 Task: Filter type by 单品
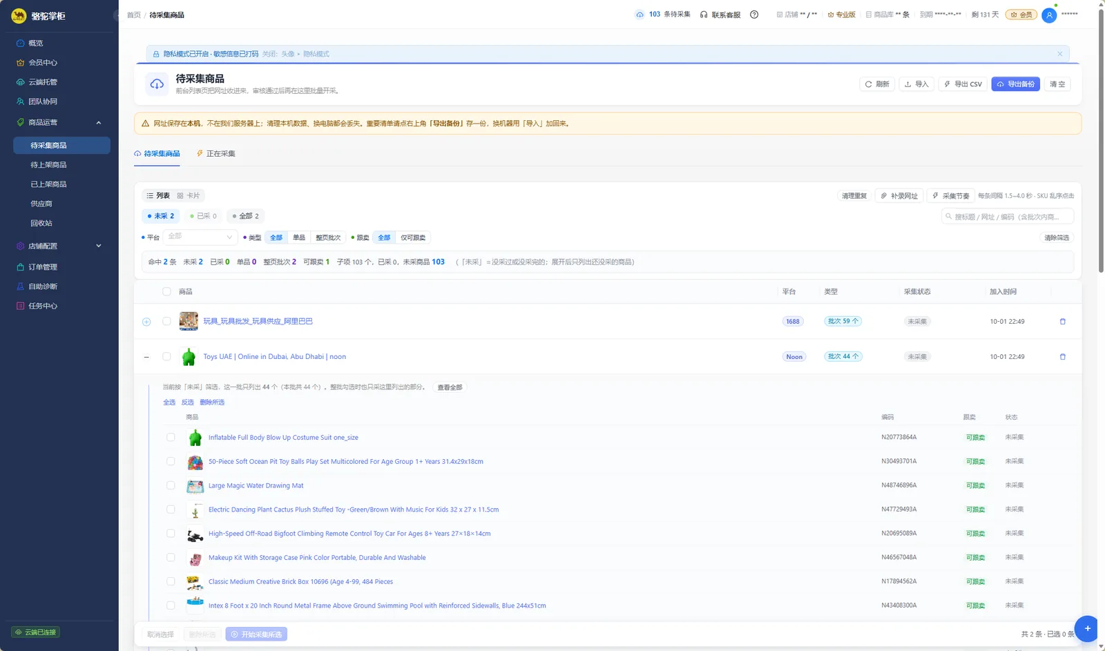[299, 237]
